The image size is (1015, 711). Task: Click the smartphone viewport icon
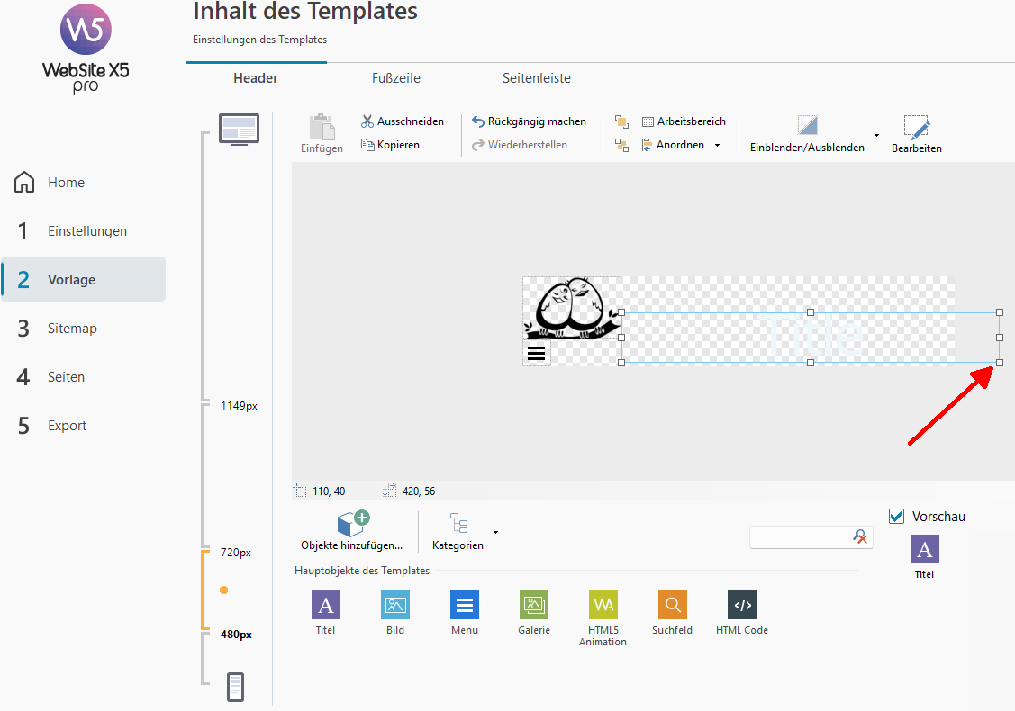click(x=235, y=687)
